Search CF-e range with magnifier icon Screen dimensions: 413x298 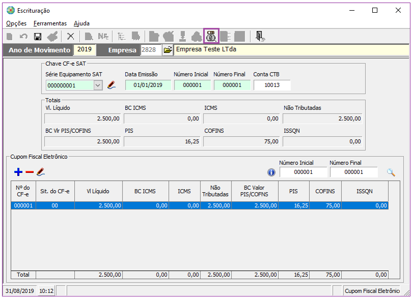click(391, 172)
